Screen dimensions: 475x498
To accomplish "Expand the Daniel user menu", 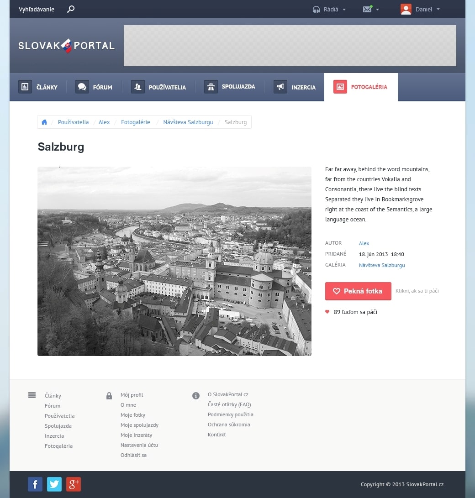I will 420,9.
